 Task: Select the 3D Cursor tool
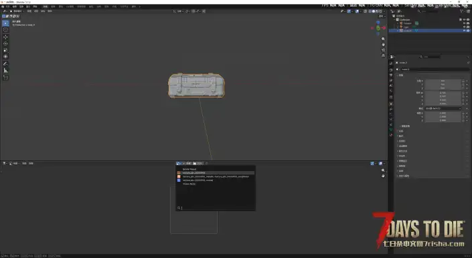click(5, 29)
